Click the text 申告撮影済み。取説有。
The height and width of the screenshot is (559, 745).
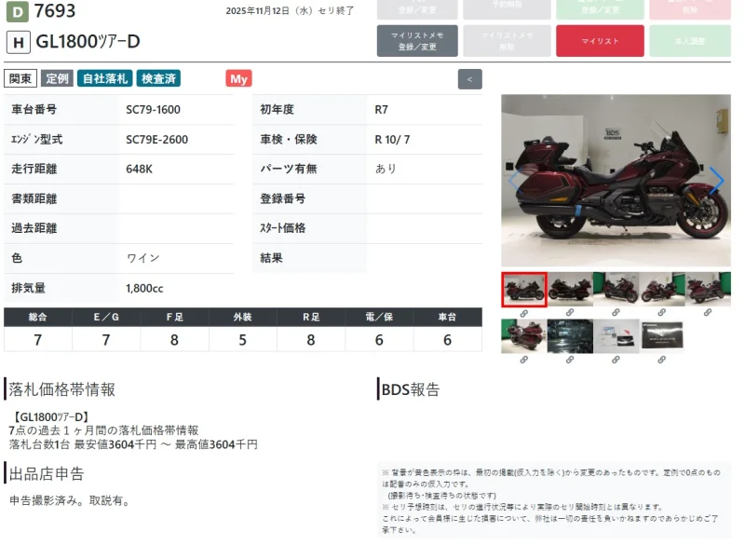(x=69, y=501)
